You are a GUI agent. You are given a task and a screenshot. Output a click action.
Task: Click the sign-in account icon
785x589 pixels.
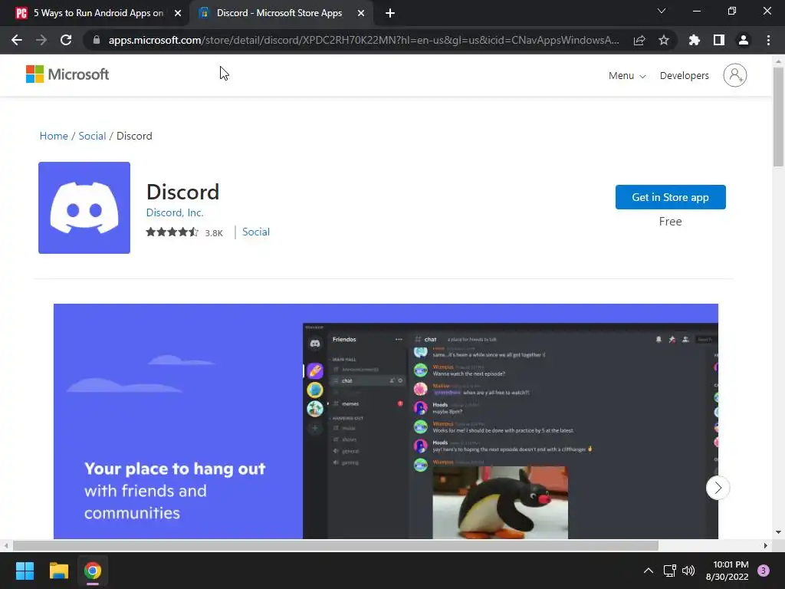click(735, 75)
